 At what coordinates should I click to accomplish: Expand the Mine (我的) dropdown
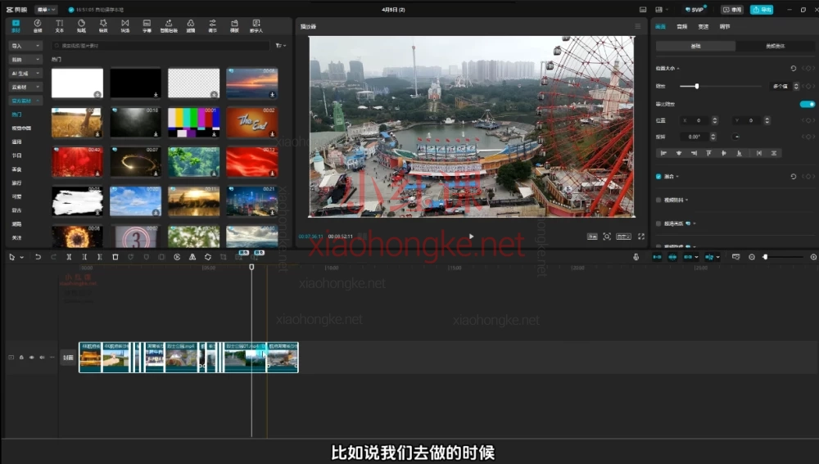pos(25,60)
